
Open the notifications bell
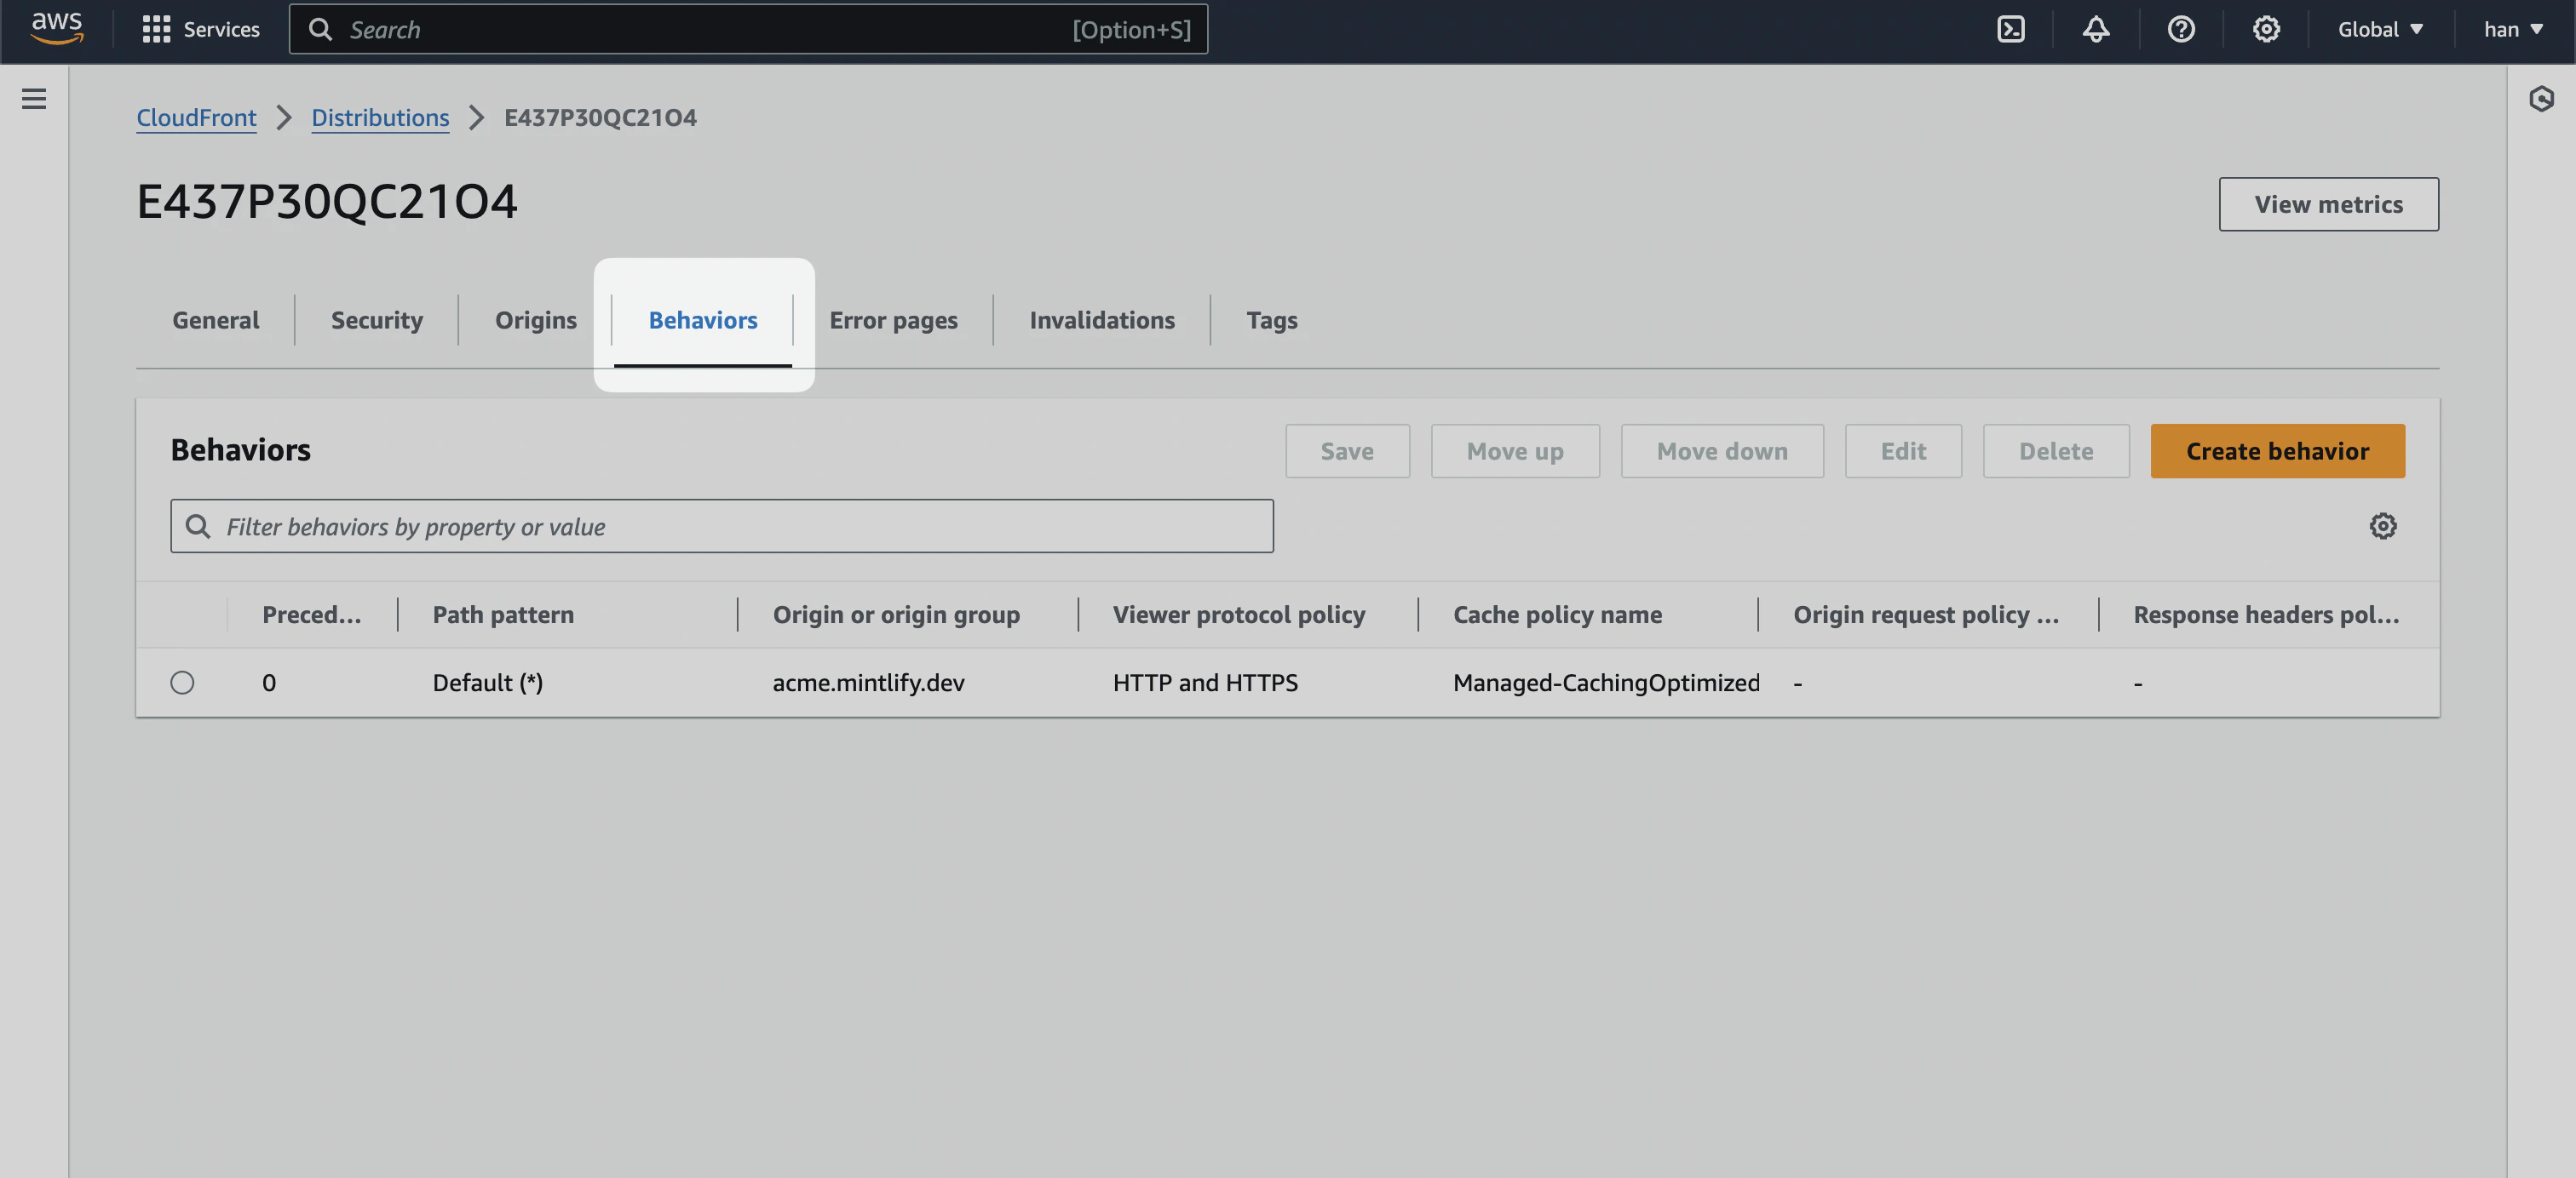2096,29
